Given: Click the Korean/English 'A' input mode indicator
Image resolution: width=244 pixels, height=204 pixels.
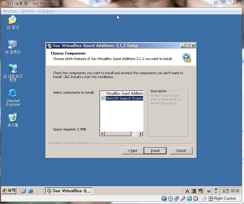Looking at the screenshot, I should tap(187, 191).
